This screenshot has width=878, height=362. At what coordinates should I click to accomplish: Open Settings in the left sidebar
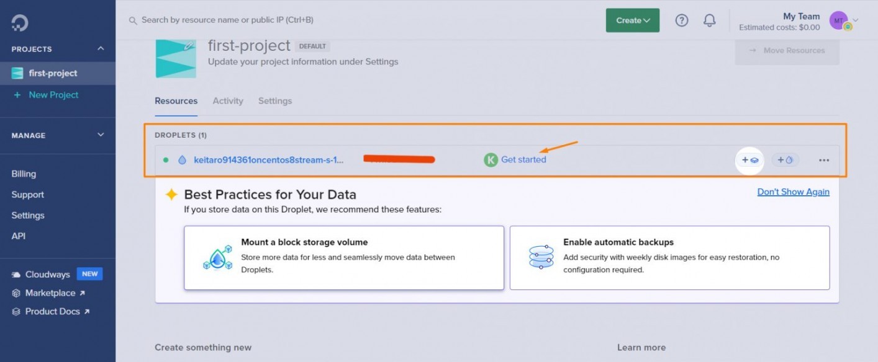click(28, 216)
